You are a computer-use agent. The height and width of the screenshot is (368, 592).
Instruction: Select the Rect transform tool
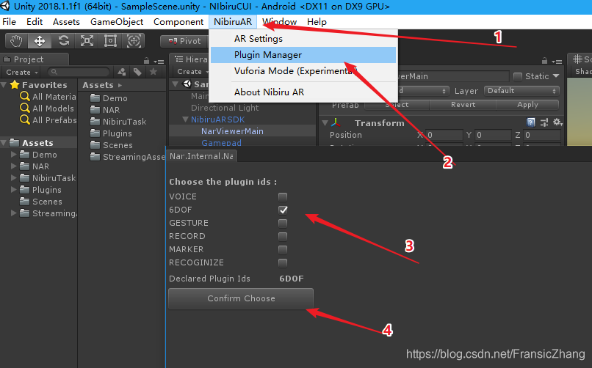(x=110, y=40)
